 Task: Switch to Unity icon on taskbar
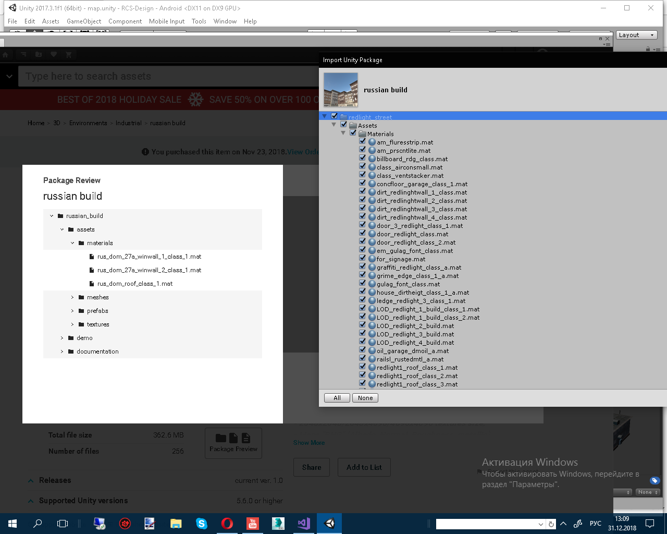(x=329, y=524)
